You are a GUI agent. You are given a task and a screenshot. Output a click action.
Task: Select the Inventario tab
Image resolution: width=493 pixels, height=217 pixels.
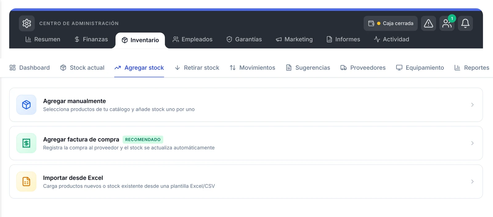pyautogui.click(x=140, y=40)
